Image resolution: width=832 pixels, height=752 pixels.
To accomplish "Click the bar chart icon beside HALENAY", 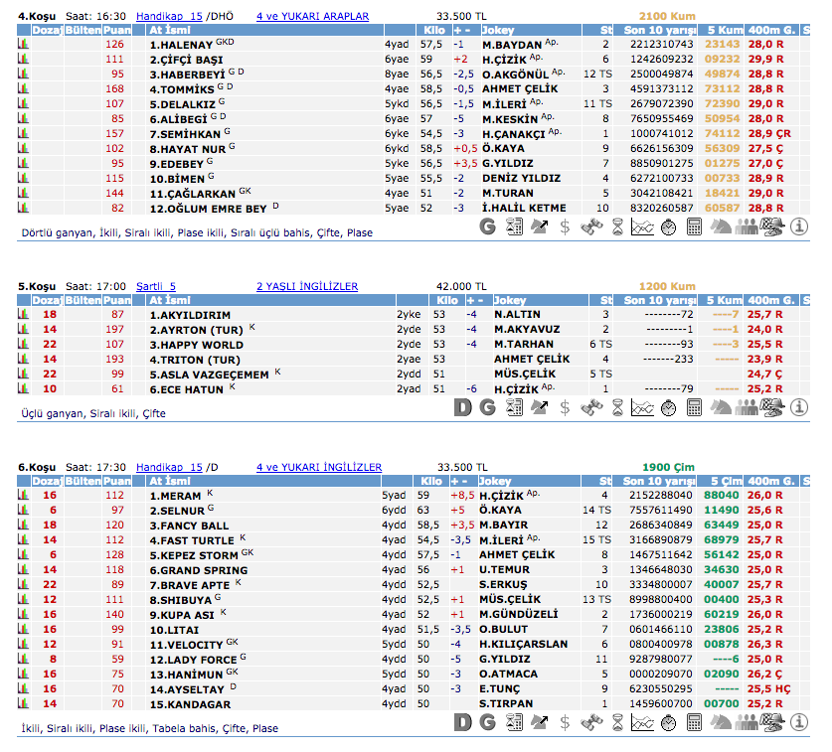I will pyautogui.click(x=23, y=45).
